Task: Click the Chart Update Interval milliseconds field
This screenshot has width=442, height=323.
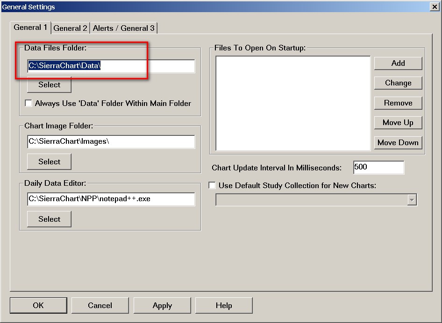Action: [378, 168]
